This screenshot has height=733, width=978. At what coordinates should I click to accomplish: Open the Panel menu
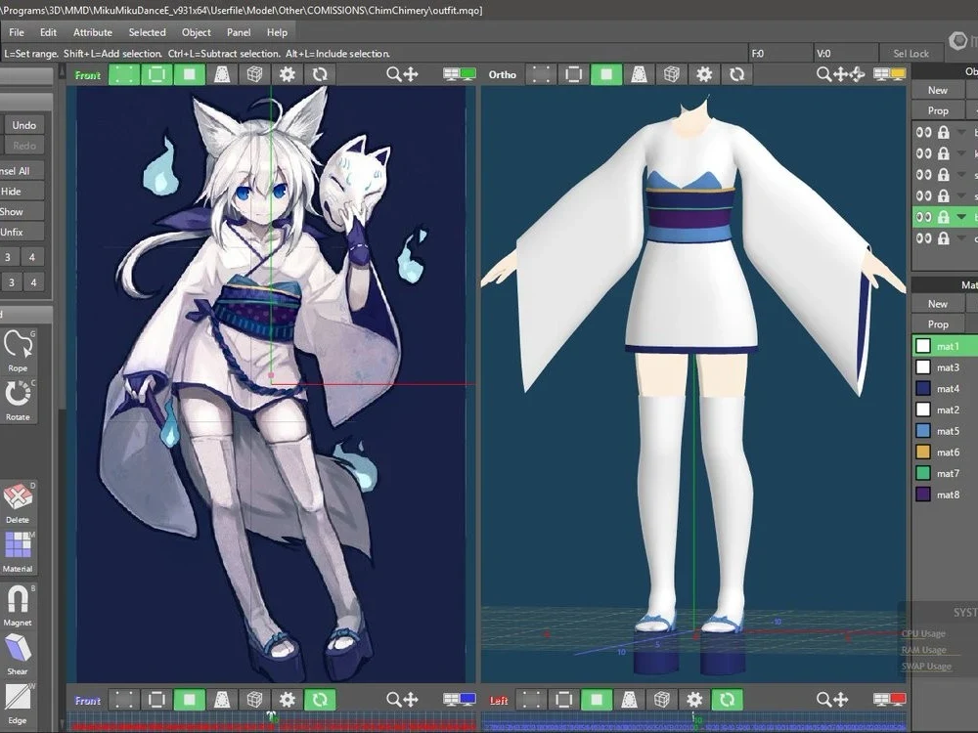click(x=239, y=32)
